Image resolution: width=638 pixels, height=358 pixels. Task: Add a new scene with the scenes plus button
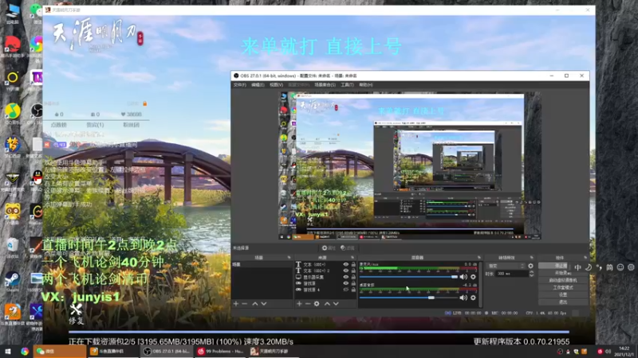coord(235,304)
